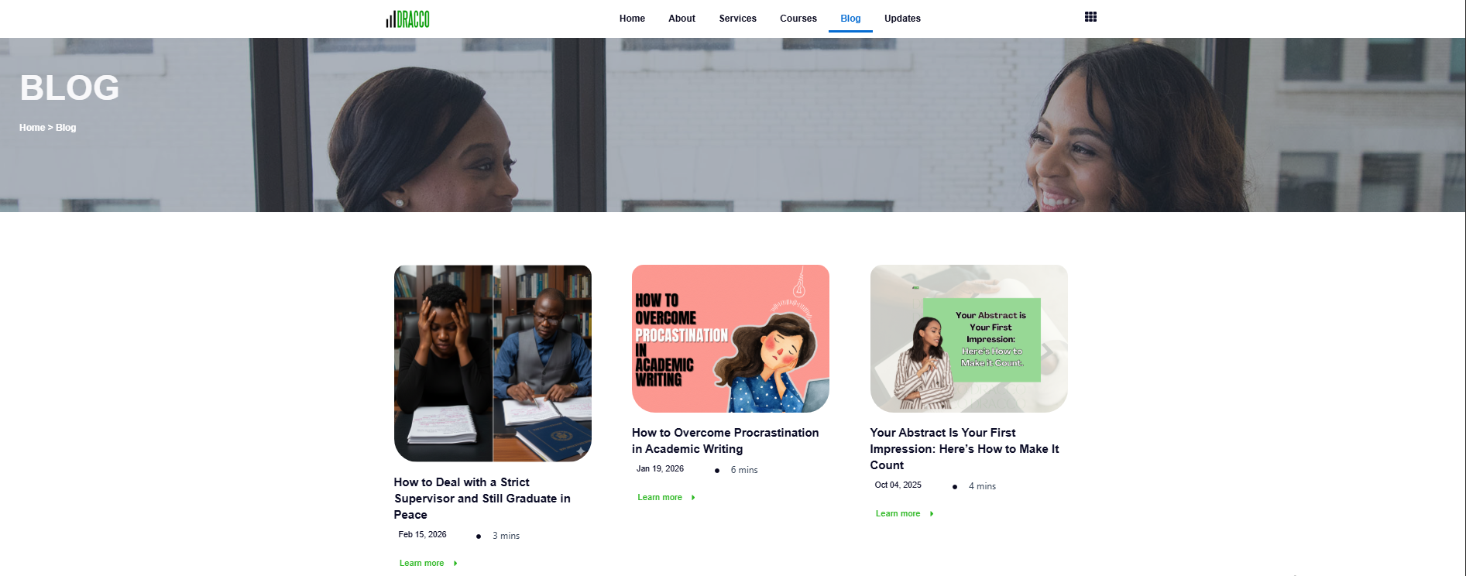1466x576 pixels.
Task: Open the Procrastination post pink thumbnail
Action: pos(730,338)
